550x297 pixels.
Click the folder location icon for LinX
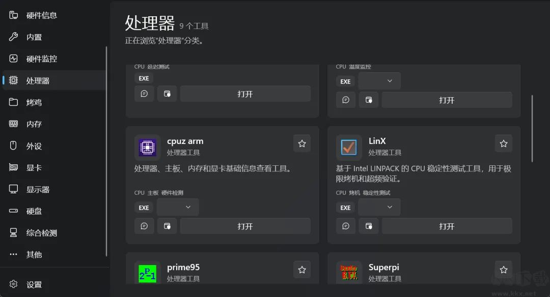coord(369,226)
